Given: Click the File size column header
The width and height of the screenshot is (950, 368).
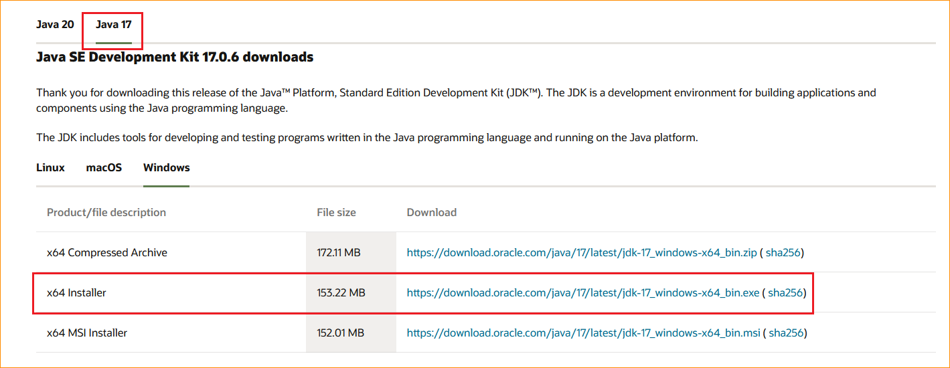Looking at the screenshot, I should pyautogui.click(x=336, y=213).
